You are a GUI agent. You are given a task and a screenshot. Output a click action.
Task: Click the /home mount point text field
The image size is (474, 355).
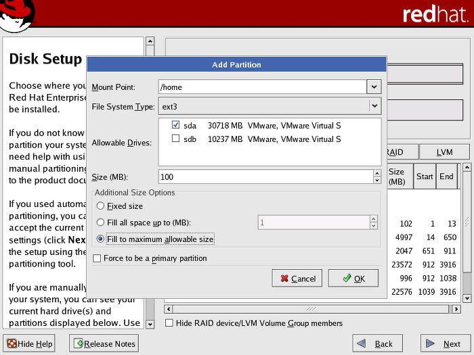[263, 87]
